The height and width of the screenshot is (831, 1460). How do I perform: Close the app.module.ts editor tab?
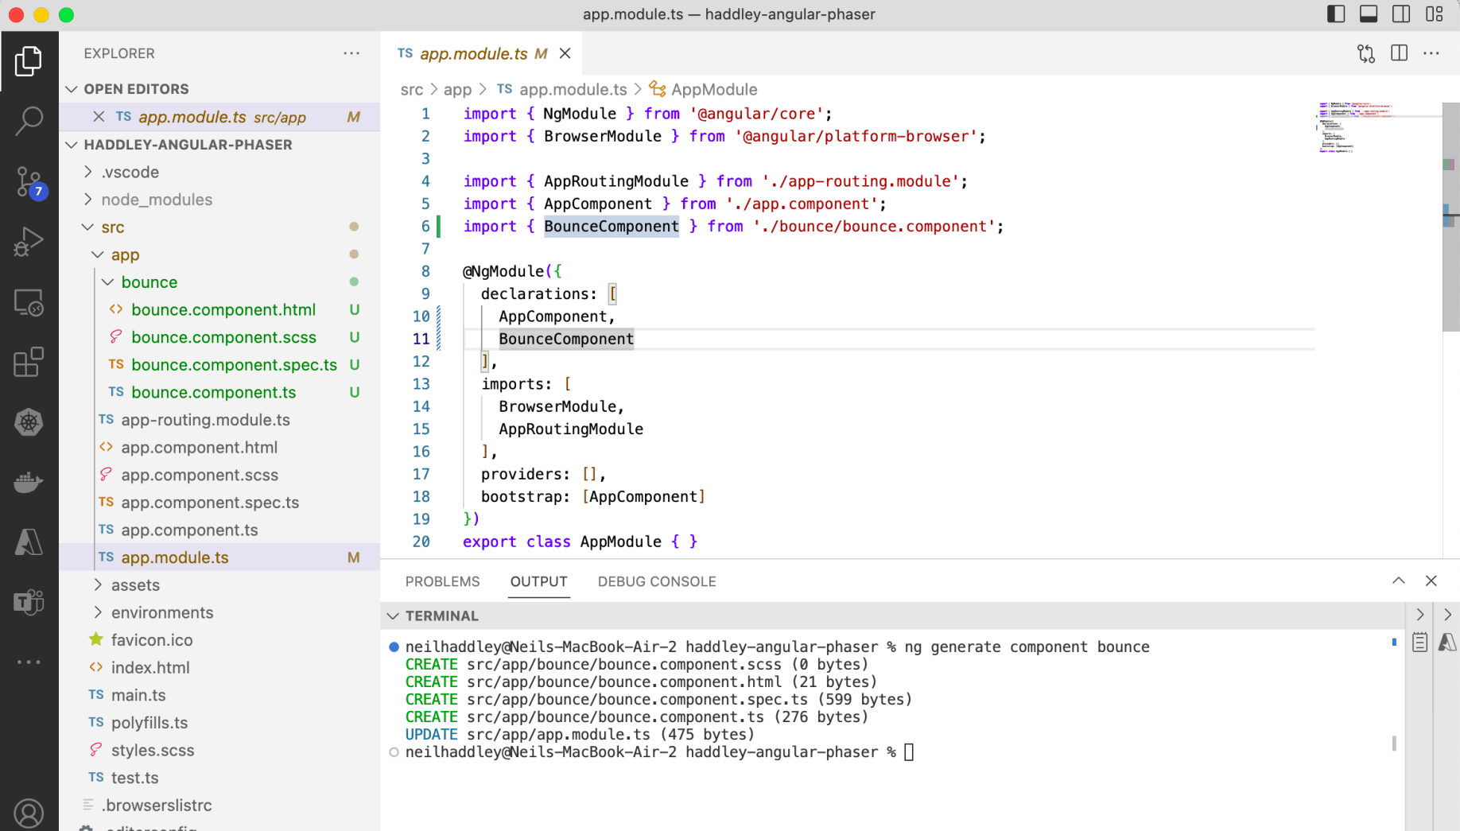(565, 53)
